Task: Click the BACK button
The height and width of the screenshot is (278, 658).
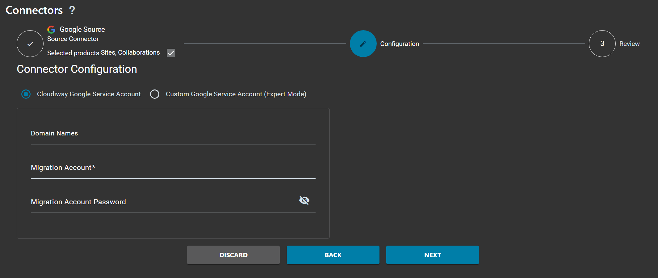Action: 333,255
